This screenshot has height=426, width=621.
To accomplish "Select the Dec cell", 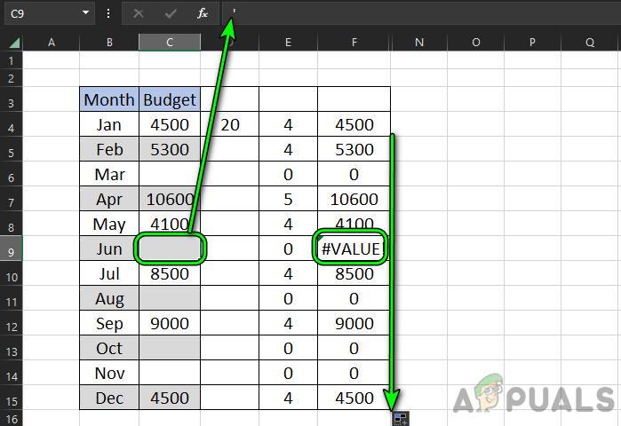I will pyautogui.click(x=109, y=398).
